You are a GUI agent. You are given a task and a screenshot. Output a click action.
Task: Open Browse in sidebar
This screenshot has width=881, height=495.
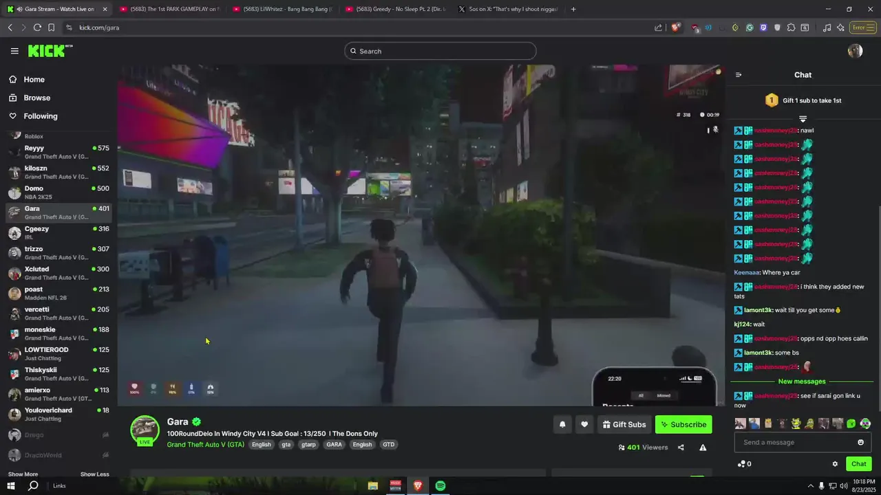[x=36, y=98]
